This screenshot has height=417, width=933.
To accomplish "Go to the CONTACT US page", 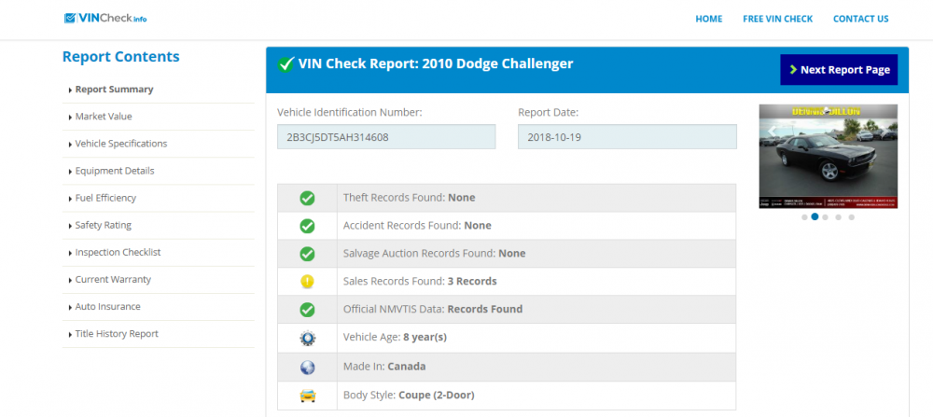I will coord(860,19).
